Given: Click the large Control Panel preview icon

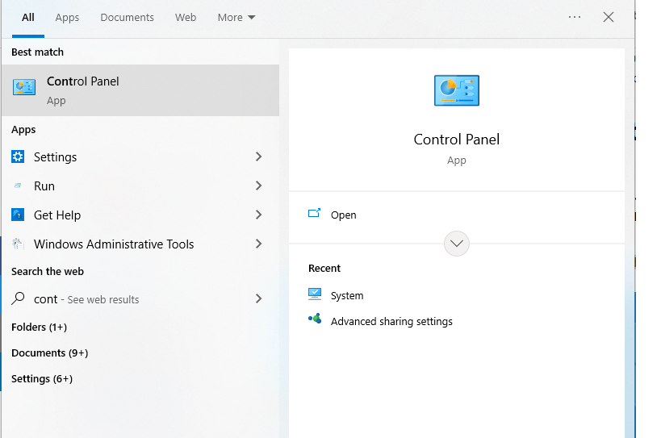Looking at the screenshot, I should coord(457,90).
